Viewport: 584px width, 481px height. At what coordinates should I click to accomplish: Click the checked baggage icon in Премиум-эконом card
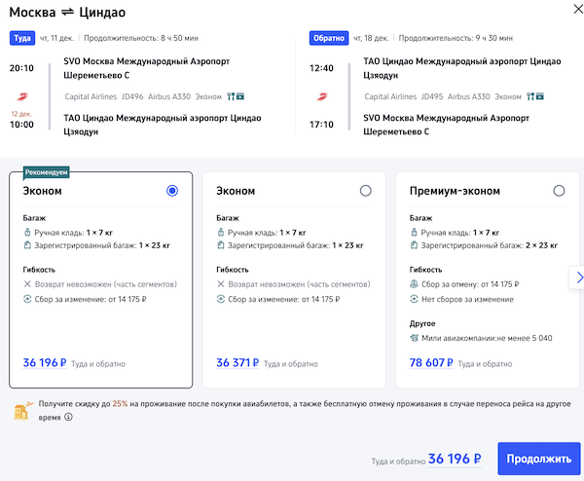pos(415,247)
